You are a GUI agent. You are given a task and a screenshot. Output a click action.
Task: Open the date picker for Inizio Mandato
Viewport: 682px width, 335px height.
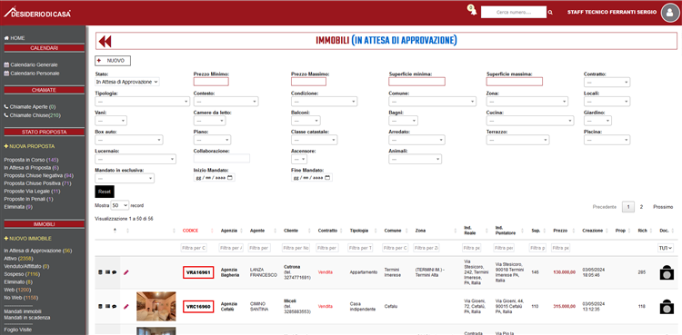(230, 178)
